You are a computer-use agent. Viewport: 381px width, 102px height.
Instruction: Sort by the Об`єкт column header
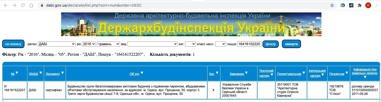click(134, 74)
